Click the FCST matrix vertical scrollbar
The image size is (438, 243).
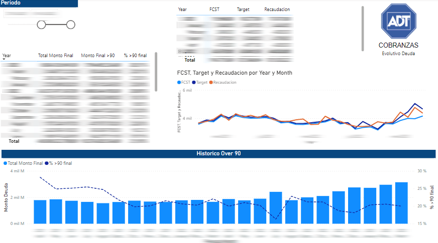363,29
